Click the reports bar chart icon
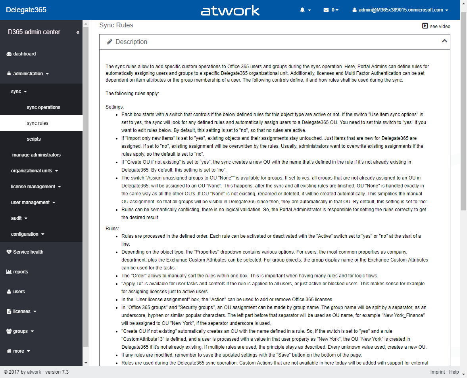This screenshot has width=467, height=378. (x=9, y=271)
